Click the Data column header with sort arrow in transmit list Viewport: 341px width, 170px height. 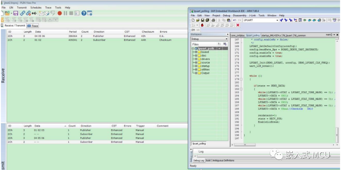click(50, 126)
